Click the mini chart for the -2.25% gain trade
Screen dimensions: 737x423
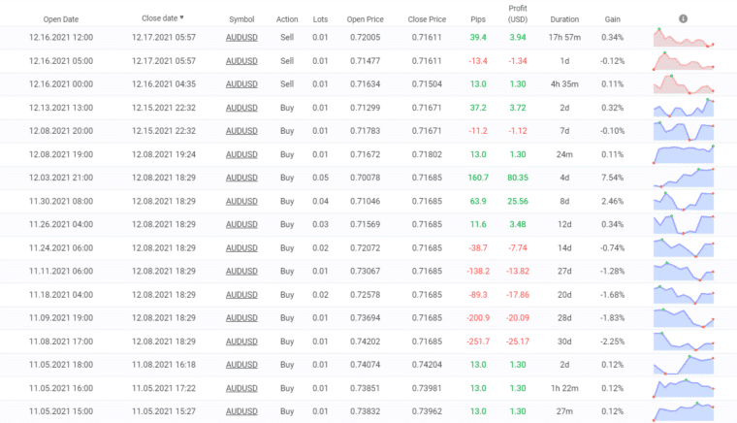pyautogui.click(x=684, y=342)
